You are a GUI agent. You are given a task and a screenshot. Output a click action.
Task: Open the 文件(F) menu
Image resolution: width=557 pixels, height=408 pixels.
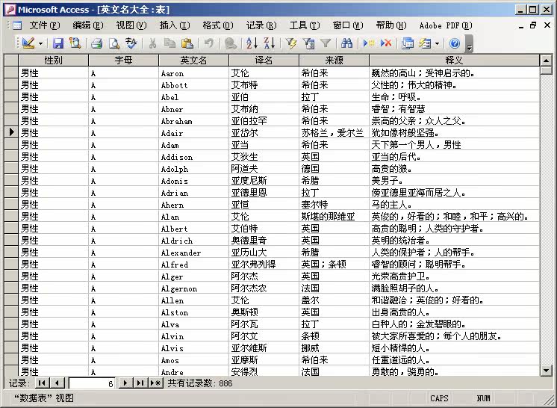point(44,25)
